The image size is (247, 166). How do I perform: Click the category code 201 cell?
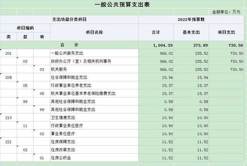click(8, 53)
